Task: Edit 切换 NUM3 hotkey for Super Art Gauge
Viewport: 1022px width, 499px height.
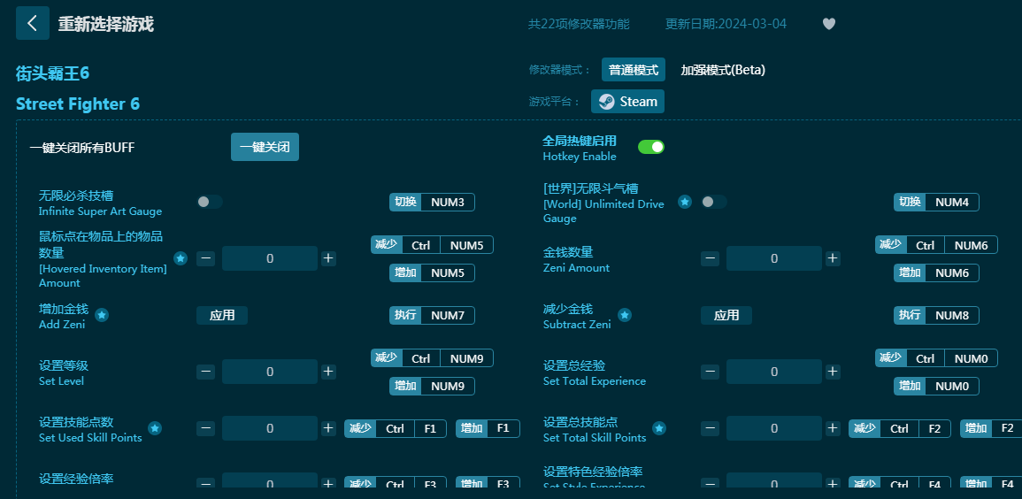Action: (x=432, y=202)
